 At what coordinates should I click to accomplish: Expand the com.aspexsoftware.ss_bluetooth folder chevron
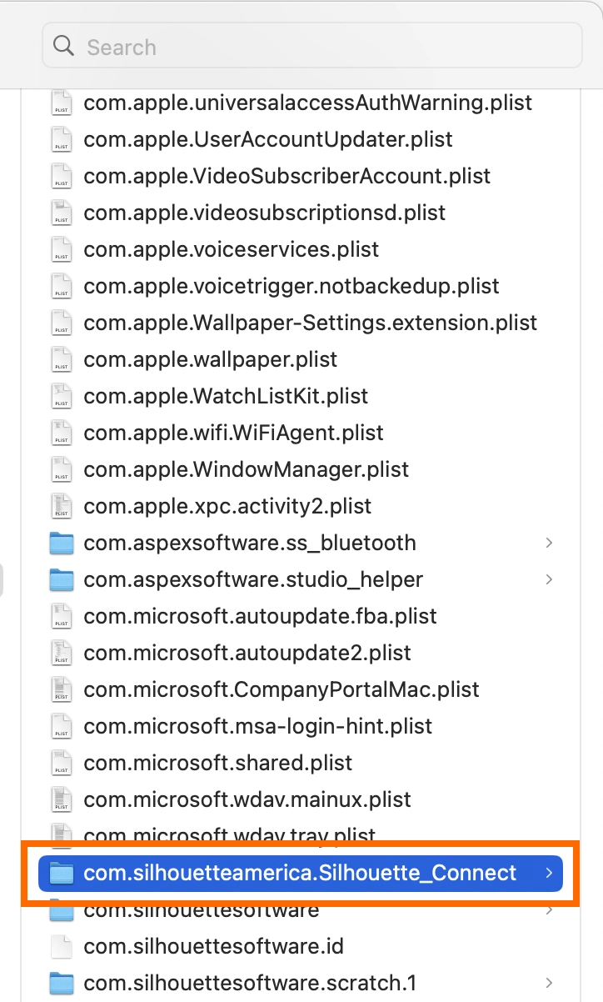549,544
